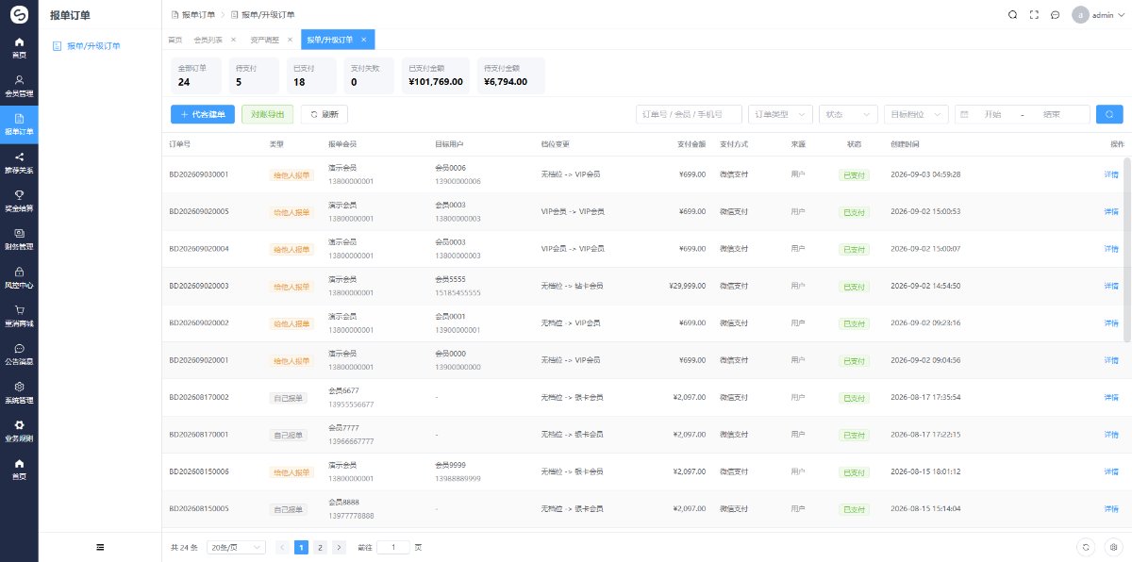The width and height of the screenshot is (1132, 562).
Task: Click the next page arrow in pagination
Action: (340, 547)
